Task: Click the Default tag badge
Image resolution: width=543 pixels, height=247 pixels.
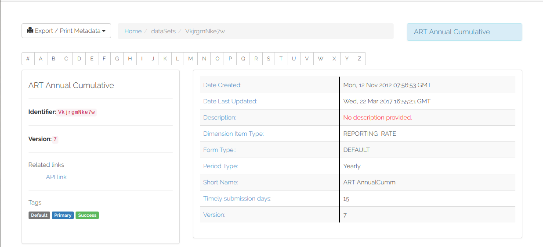Action: [x=39, y=215]
